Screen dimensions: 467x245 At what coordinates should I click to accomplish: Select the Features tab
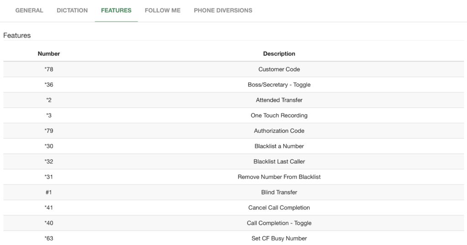pyautogui.click(x=116, y=10)
